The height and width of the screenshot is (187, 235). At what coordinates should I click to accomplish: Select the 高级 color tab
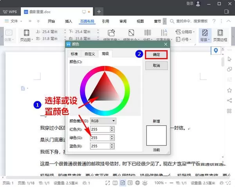pos(105,54)
